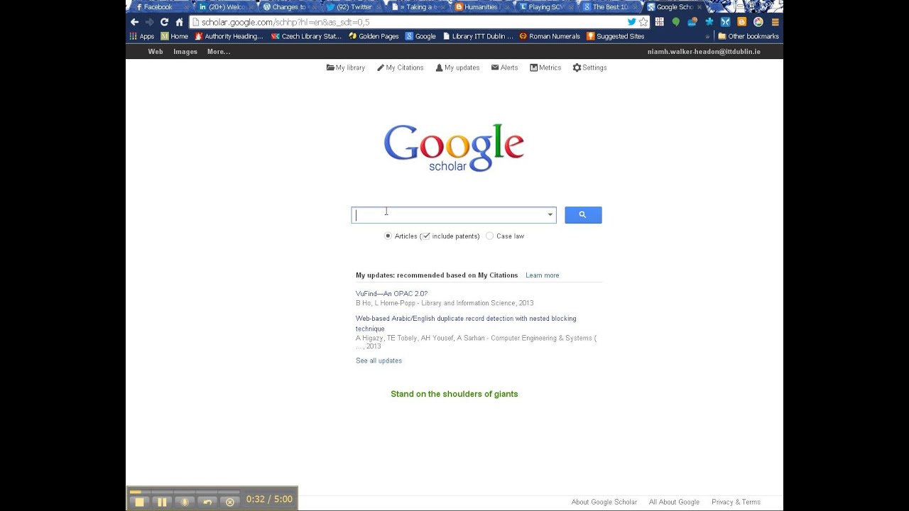This screenshot has height=511, width=909.
Task: Click the browser Back arrow
Action: (x=135, y=22)
